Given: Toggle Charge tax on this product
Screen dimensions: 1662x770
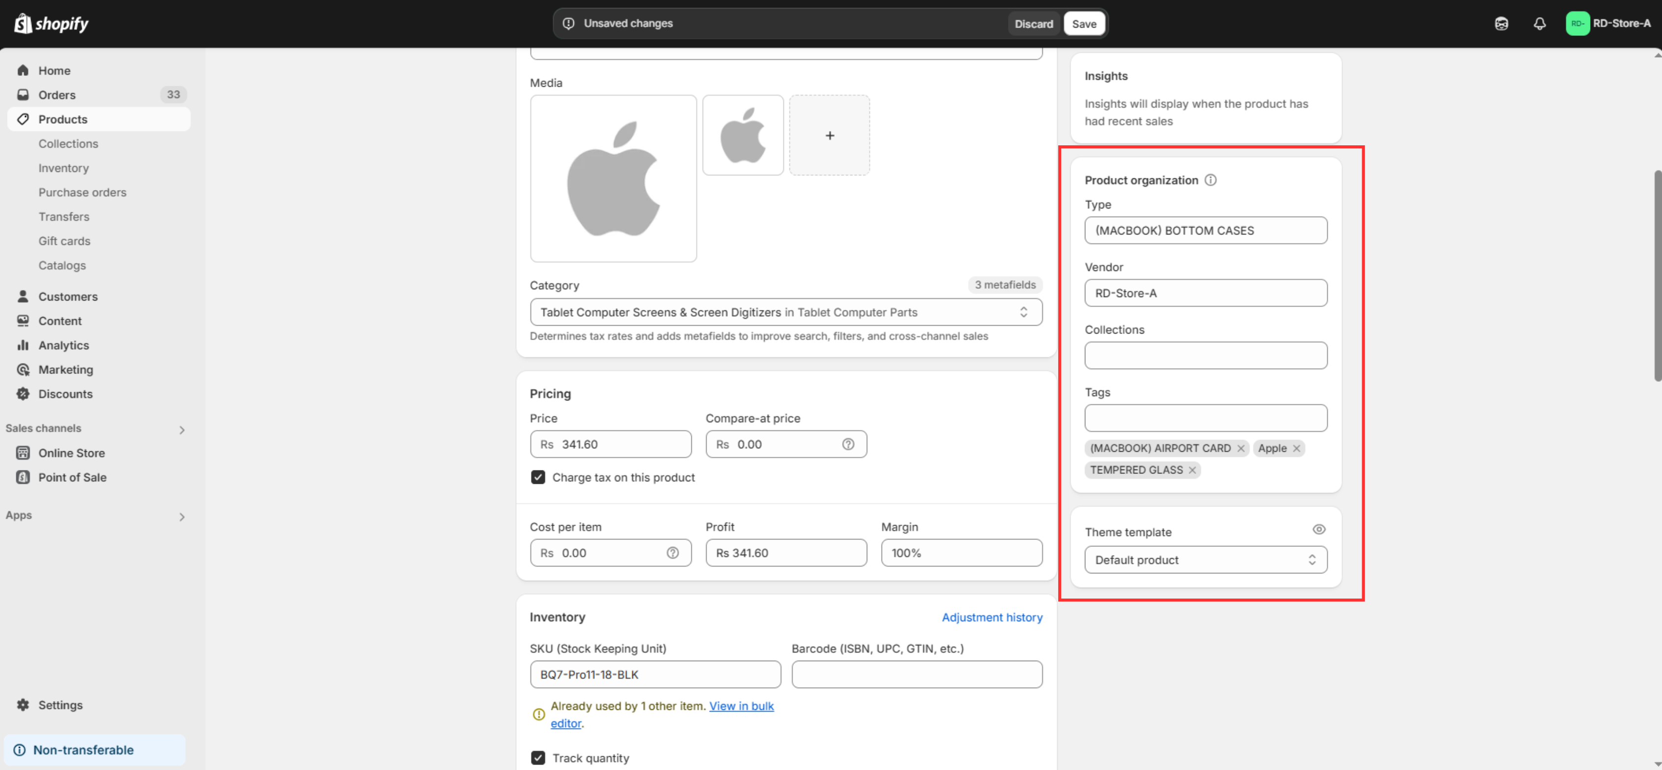Looking at the screenshot, I should pyautogui.click(x=538, y=478).
